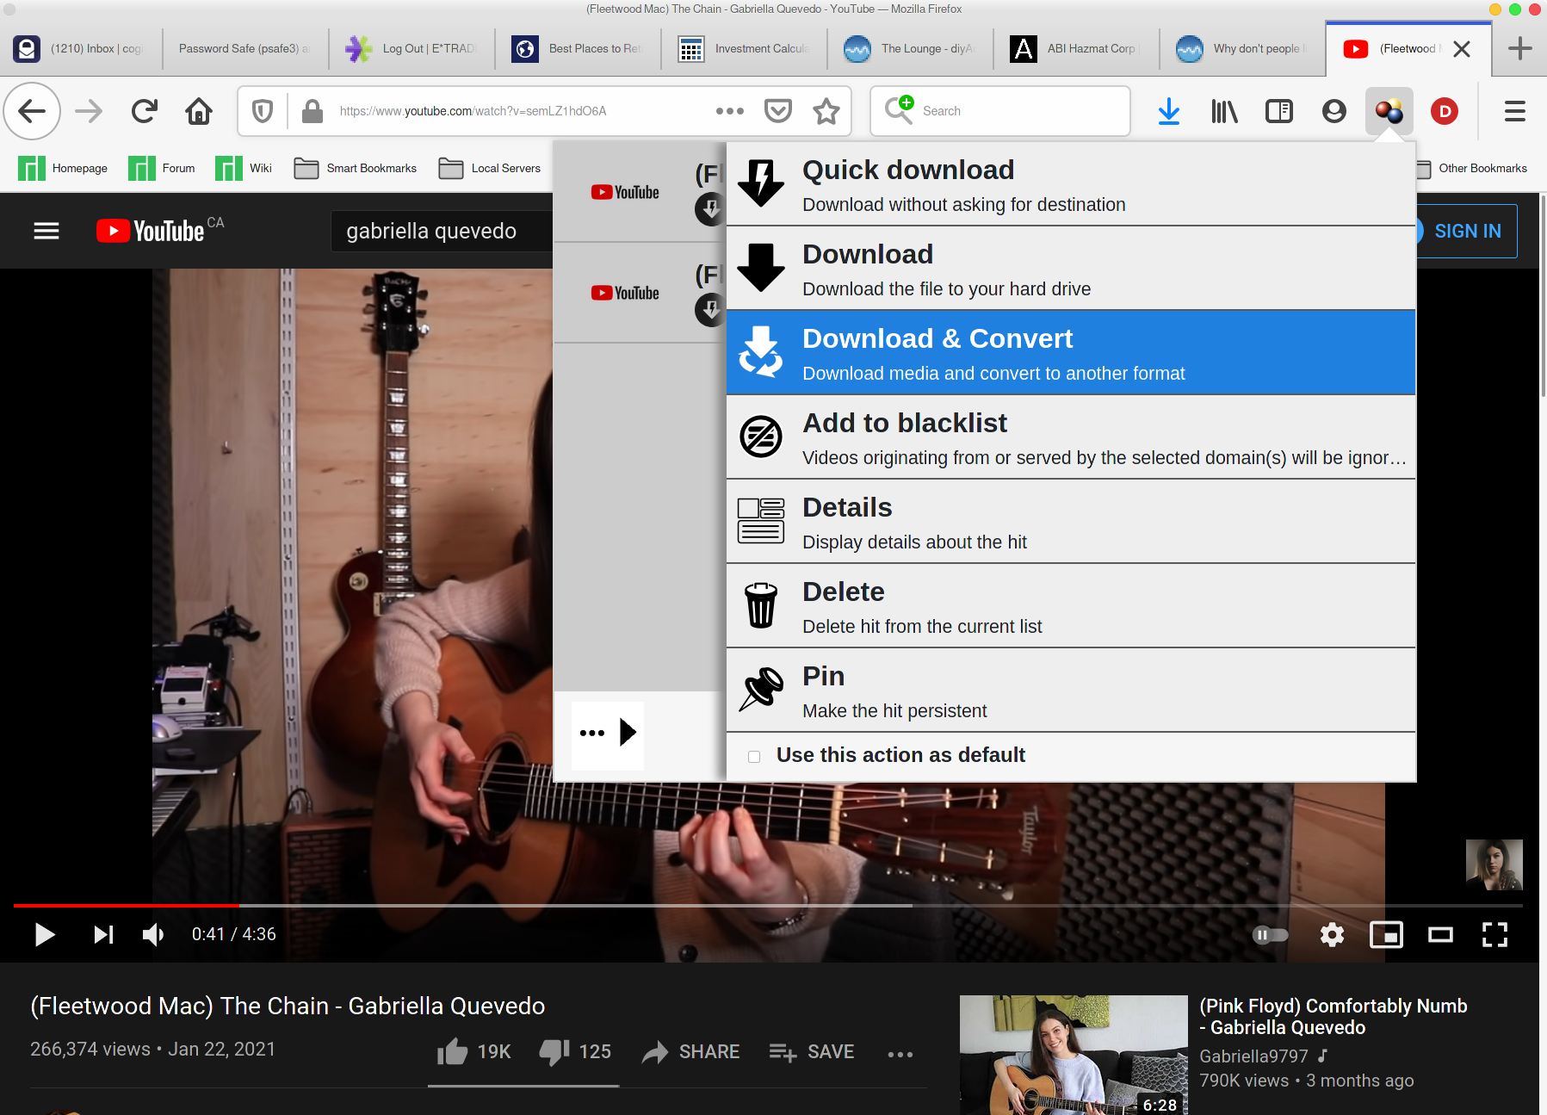The width and height of the screenshot is (1547, 1115).
Task: Switch to Log Out E*TRADE tab
Action: pyautogui.click(x=412, y=48)
